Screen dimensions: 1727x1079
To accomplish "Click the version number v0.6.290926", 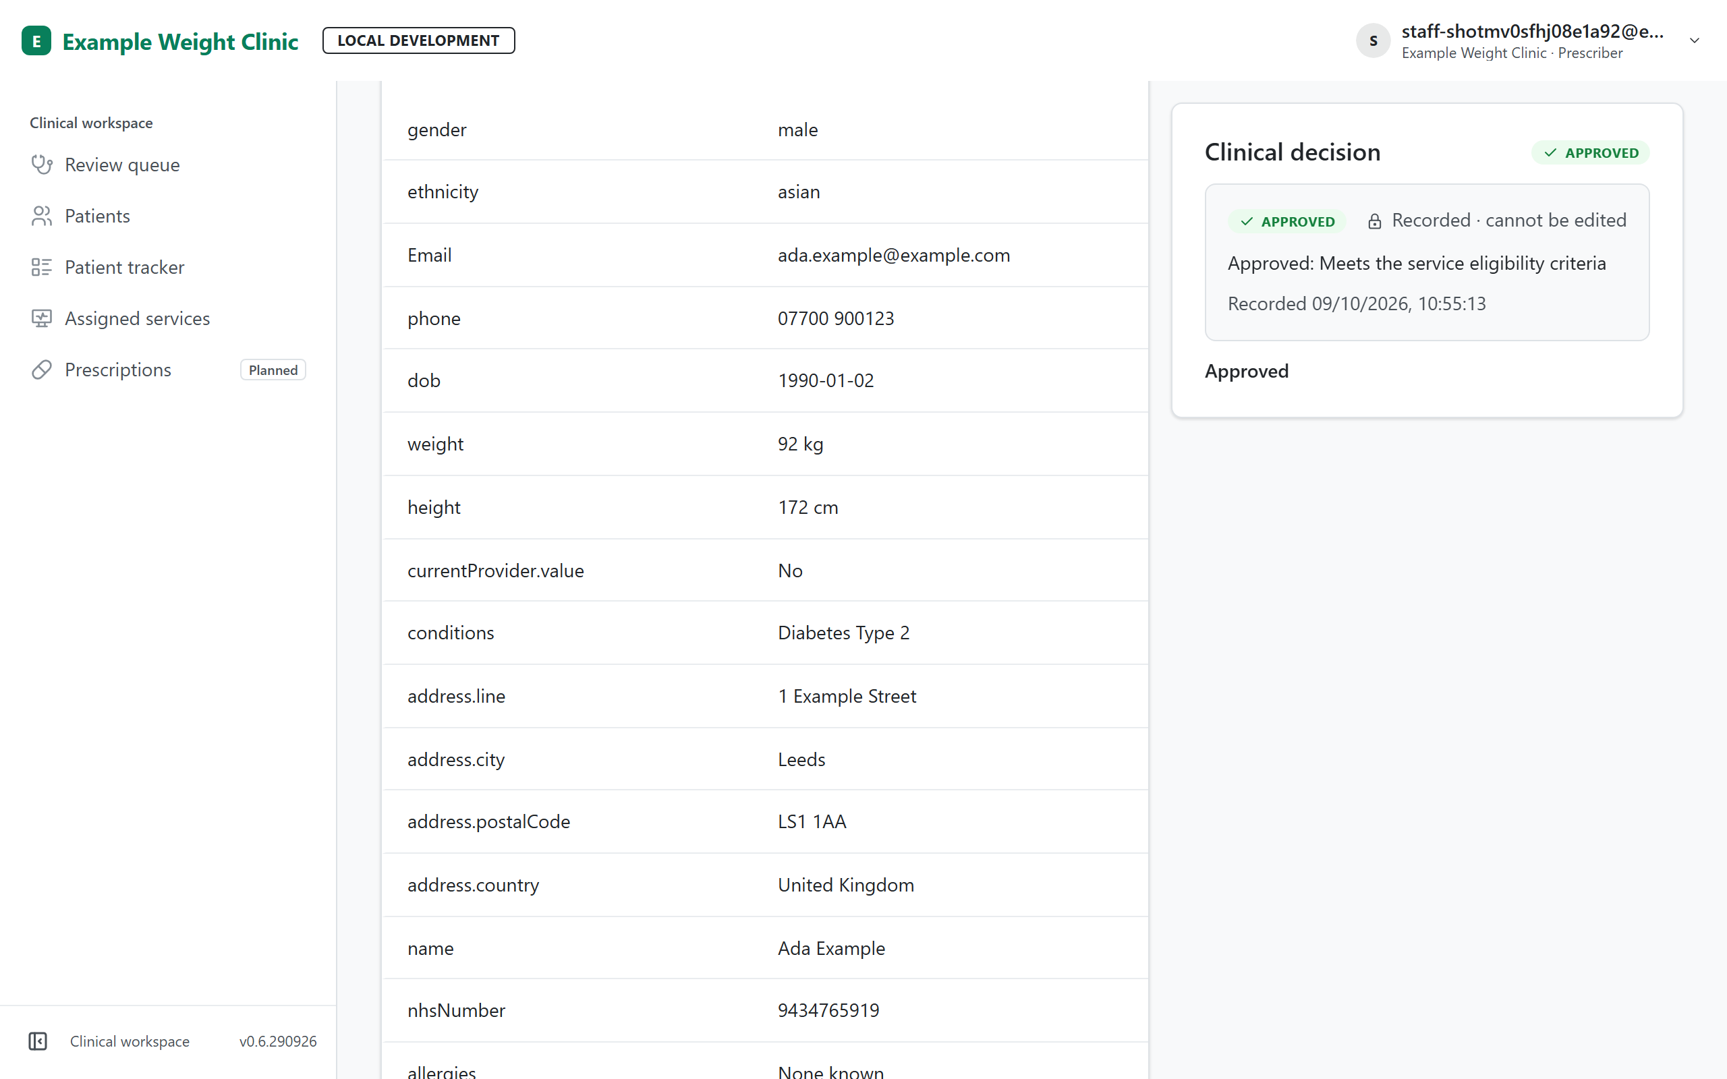I will 278,1041.
